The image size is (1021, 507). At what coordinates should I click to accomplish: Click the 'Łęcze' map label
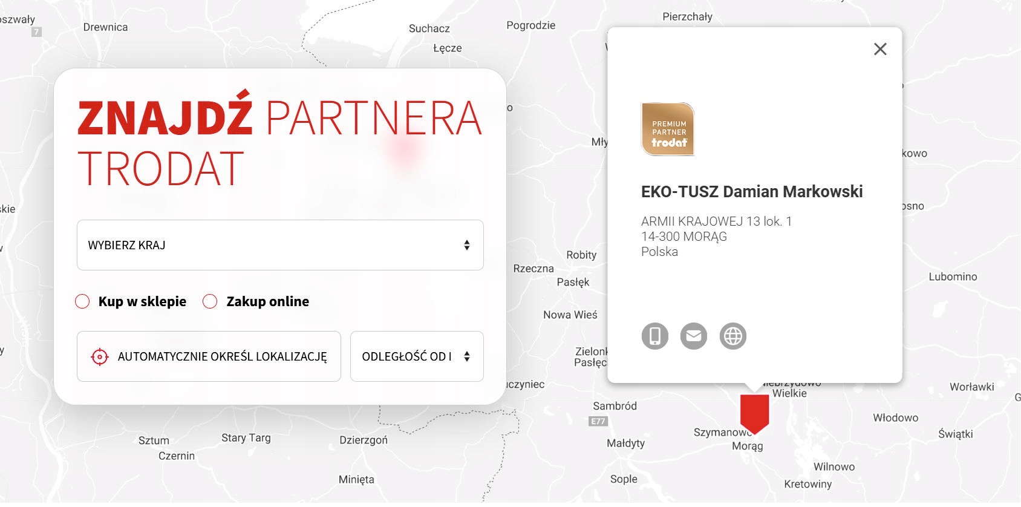pos(448,48)
